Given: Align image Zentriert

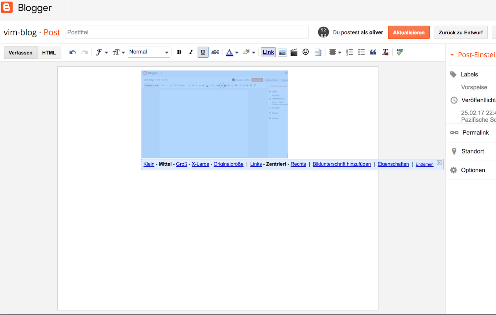Looking at the screenshot, I should 276,164.
